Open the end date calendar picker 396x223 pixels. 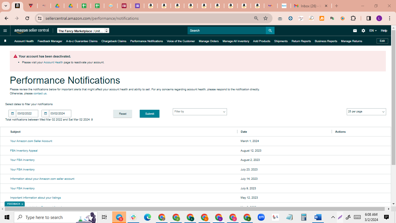(46, 114)
